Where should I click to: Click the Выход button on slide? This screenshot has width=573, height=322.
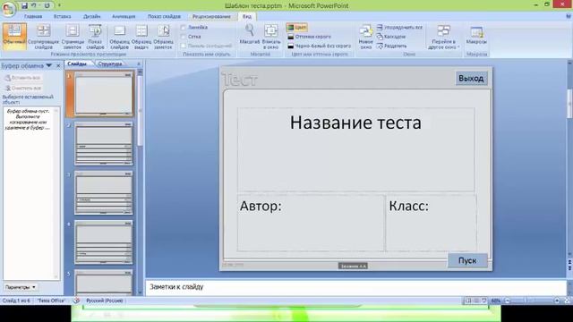(x=471, y=79)
